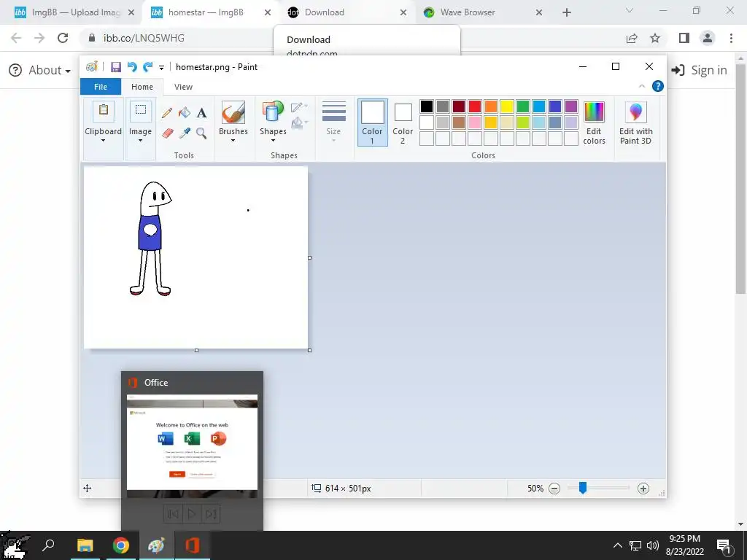Viewport: 747px width, 560px height.
Task: Click the browser share icon
Action: (632, 38)
